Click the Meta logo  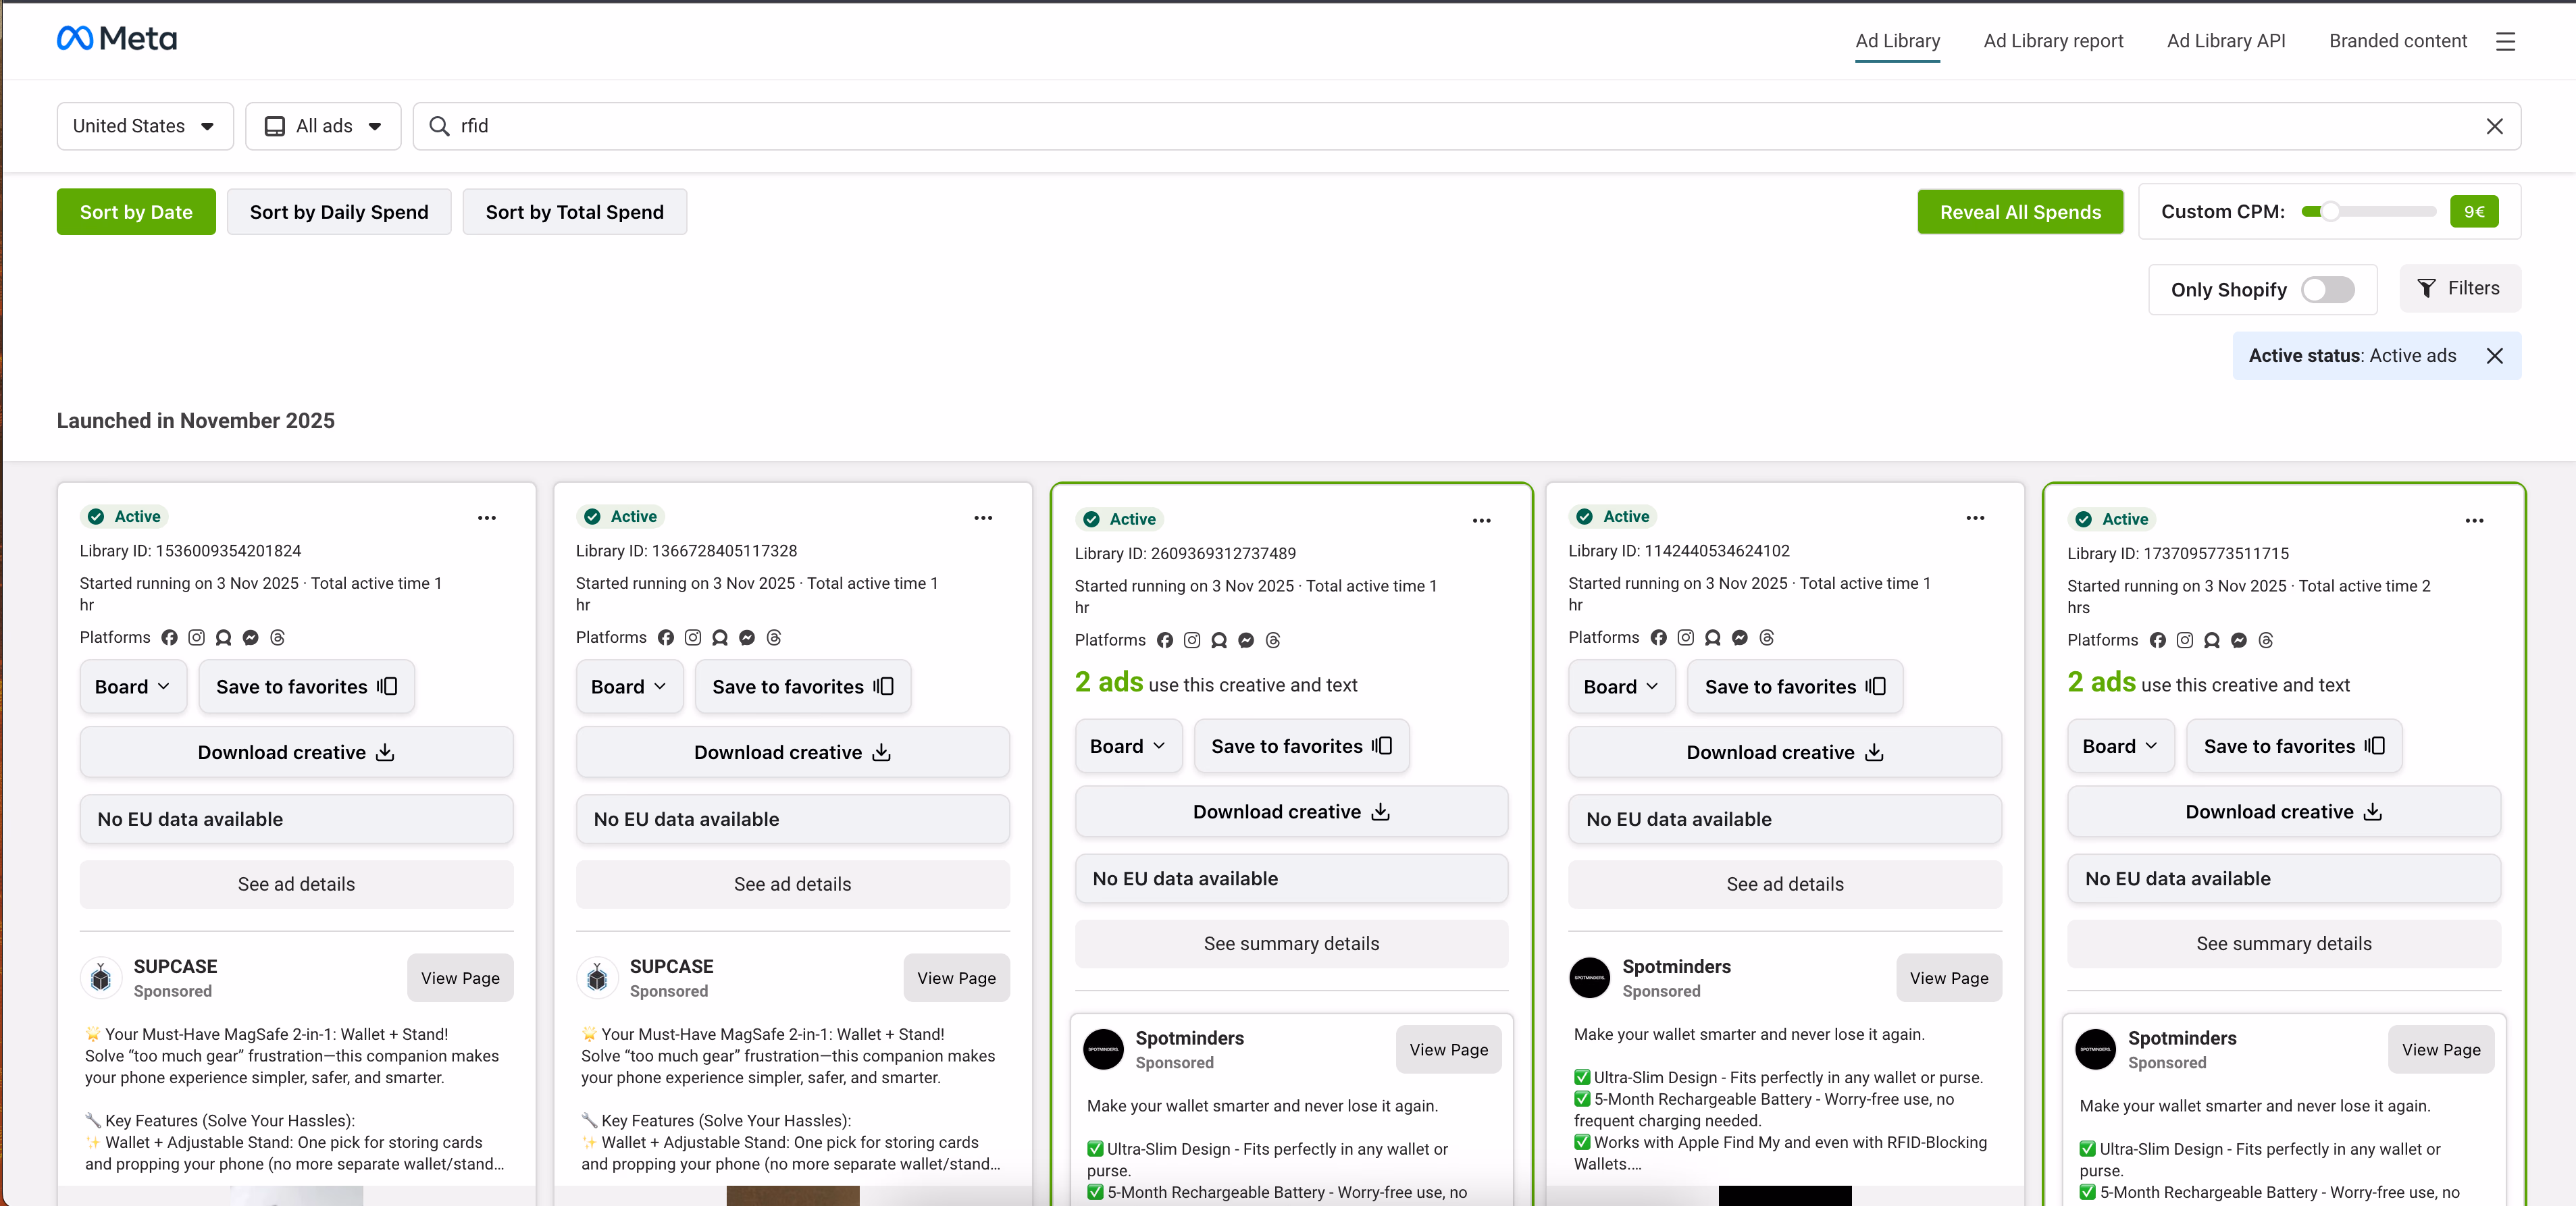click(116, 38)
